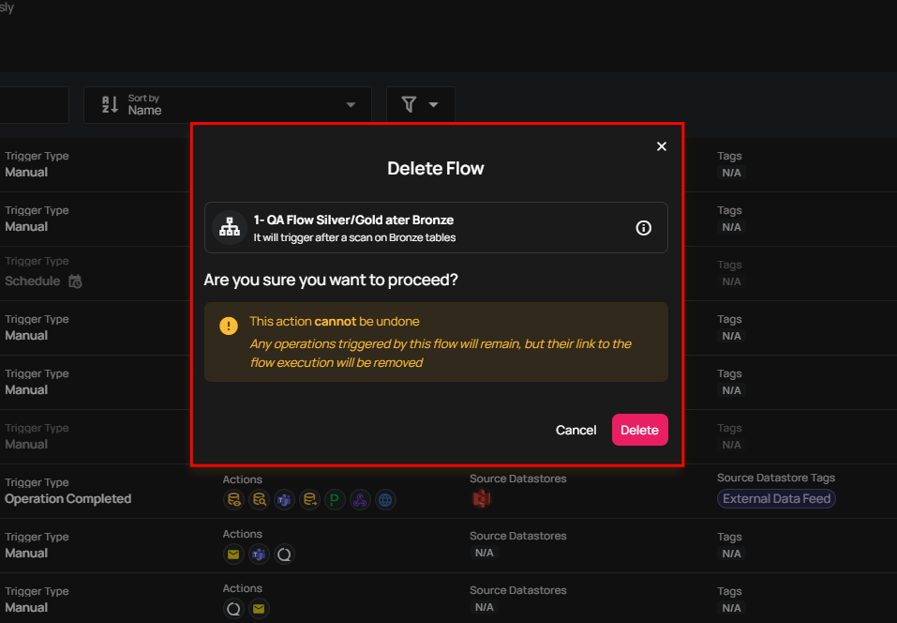Click the flow hierarchy icon beside flow name
The width and height of the screenshot is (897, 623).
click(x=230, y=228)
